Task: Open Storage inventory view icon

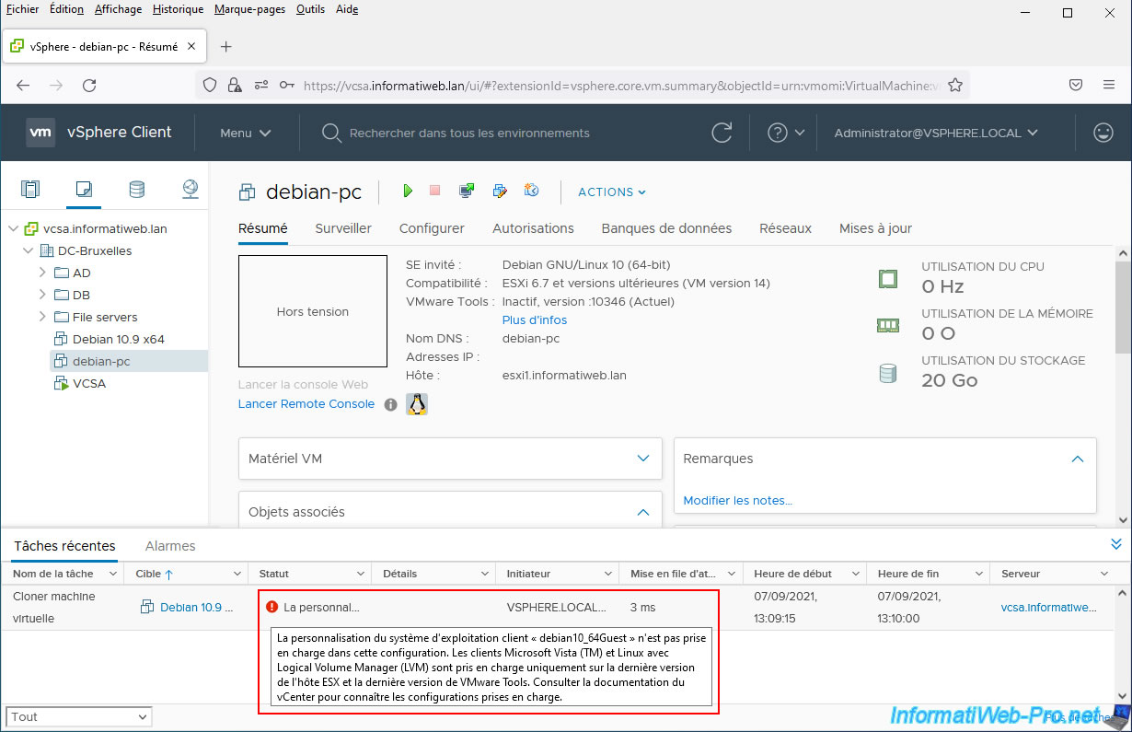Action: [x=137, y=190]
